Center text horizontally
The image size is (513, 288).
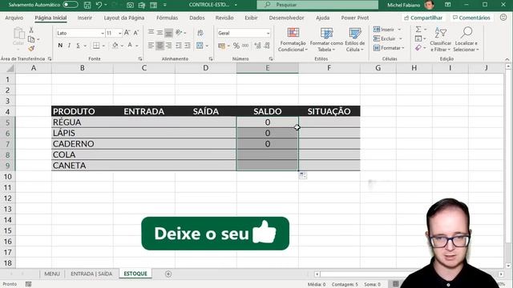click(160, 46)
